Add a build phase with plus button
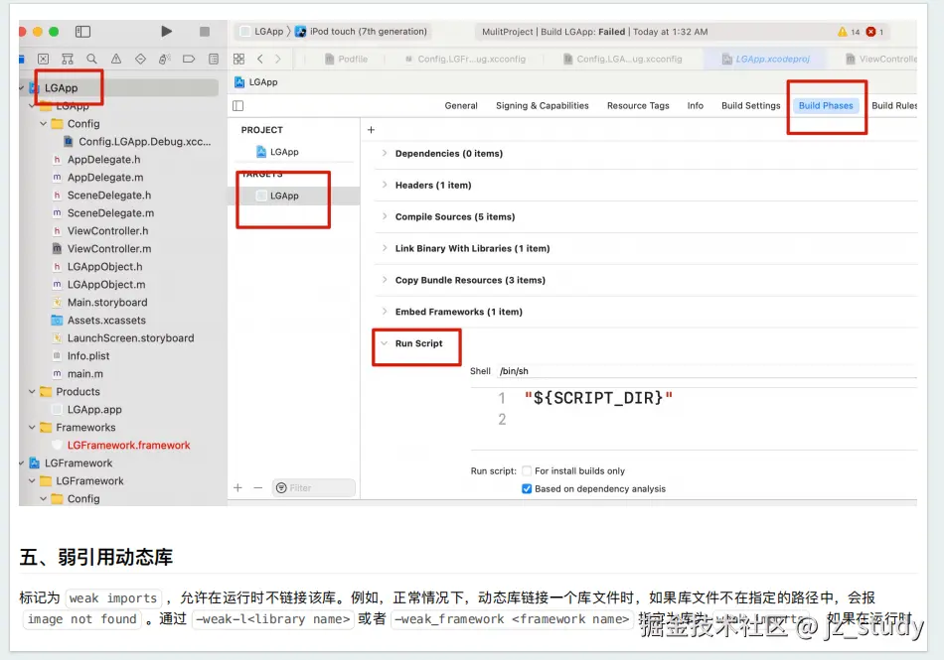This screenshot has width=944, height=660. [371, 130]
